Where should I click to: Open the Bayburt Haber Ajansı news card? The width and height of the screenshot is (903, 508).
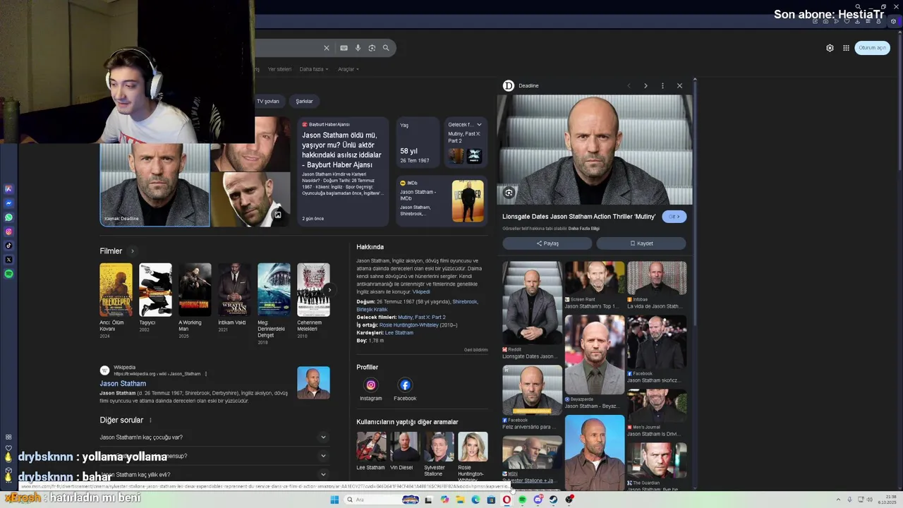343,171
